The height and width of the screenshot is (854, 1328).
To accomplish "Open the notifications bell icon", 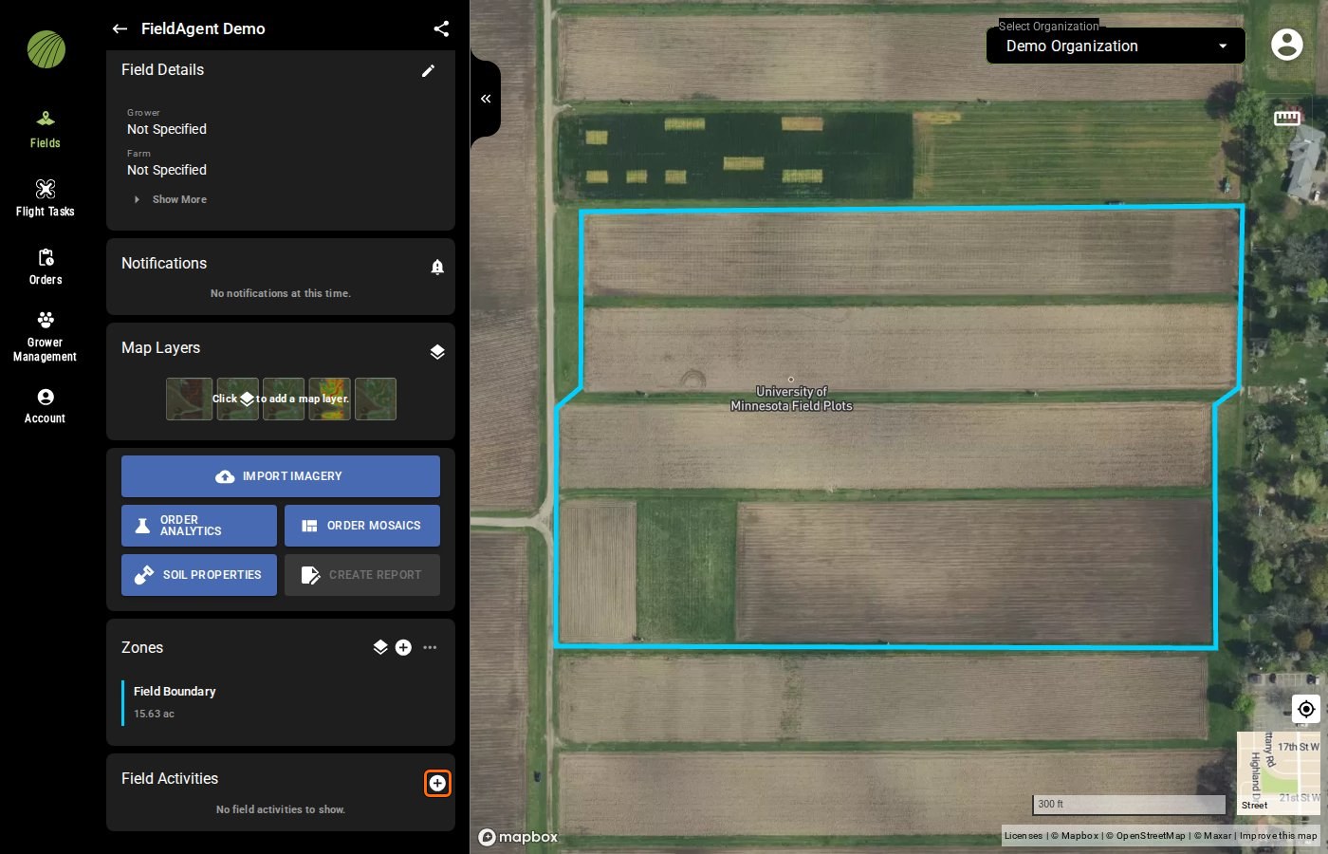I will 437,267.
